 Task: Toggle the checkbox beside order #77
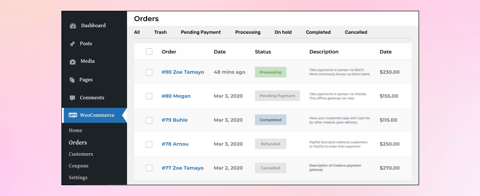149,168
